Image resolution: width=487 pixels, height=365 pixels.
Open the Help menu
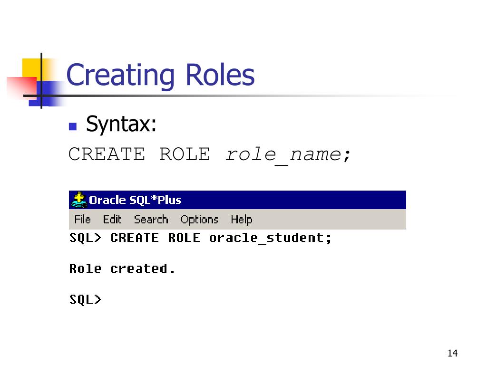[241, 220]
